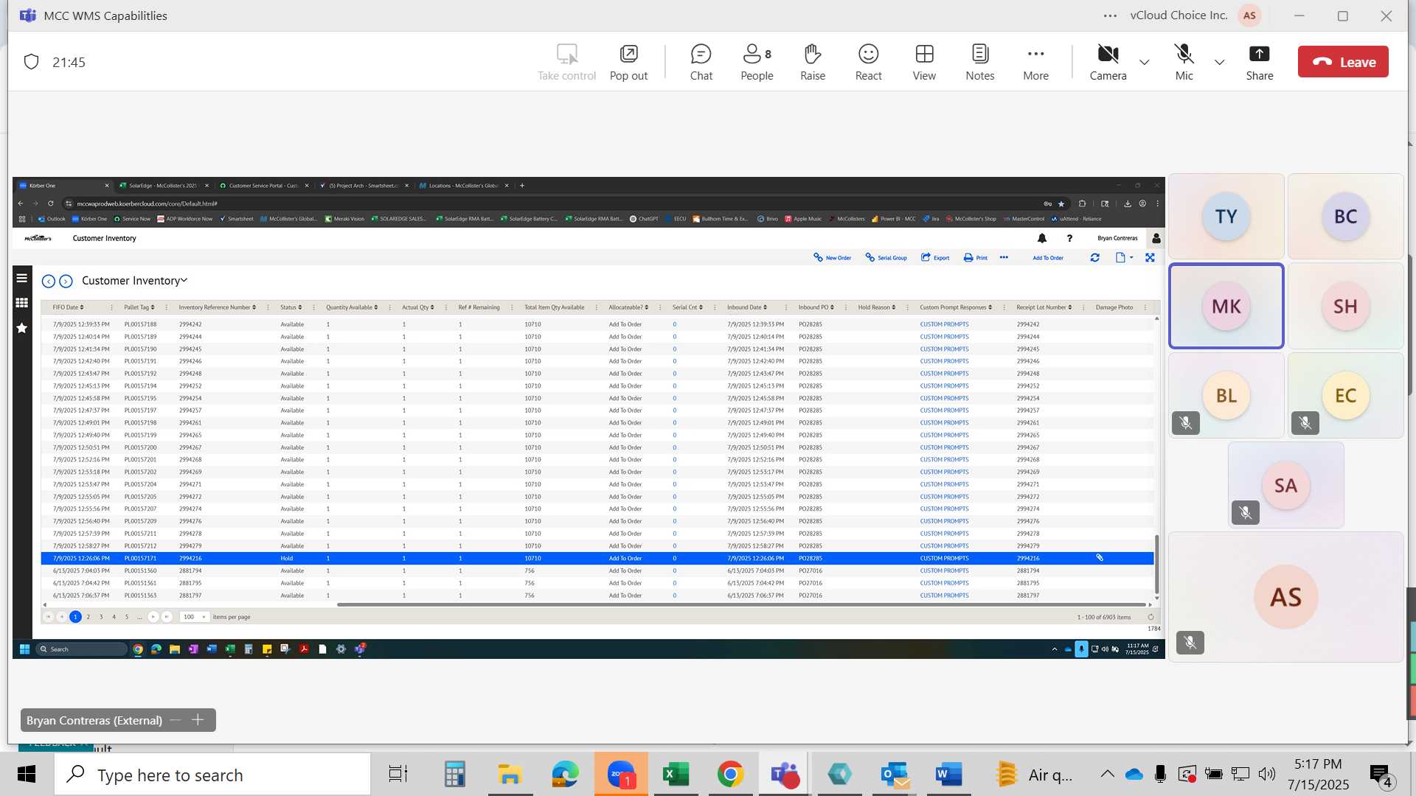The image size is (1416, 796).
Task: Click the Windows search box
Action: [212, 775]
